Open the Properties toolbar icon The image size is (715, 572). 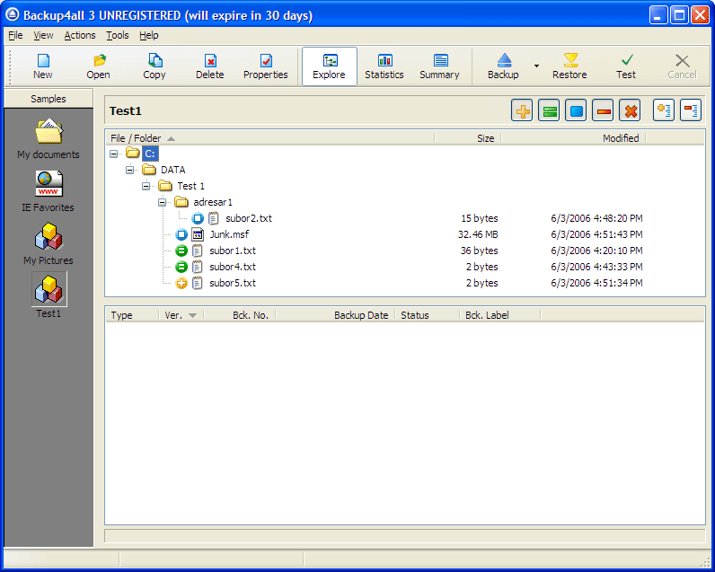pos(265,66)
